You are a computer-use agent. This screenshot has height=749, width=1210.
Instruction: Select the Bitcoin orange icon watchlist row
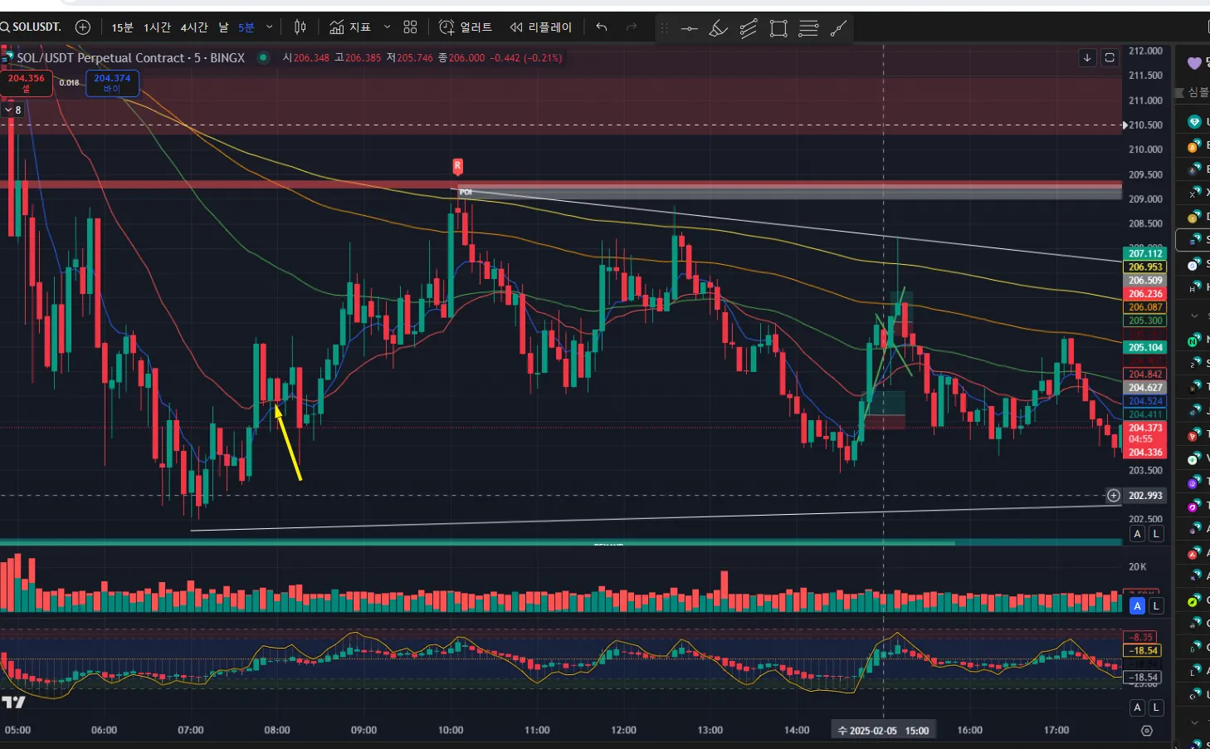(x=1194, y=145)
